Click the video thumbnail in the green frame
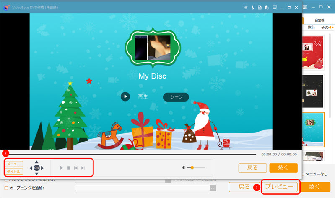This screenshot has height=198, width=335. click(x=153, y=48)
